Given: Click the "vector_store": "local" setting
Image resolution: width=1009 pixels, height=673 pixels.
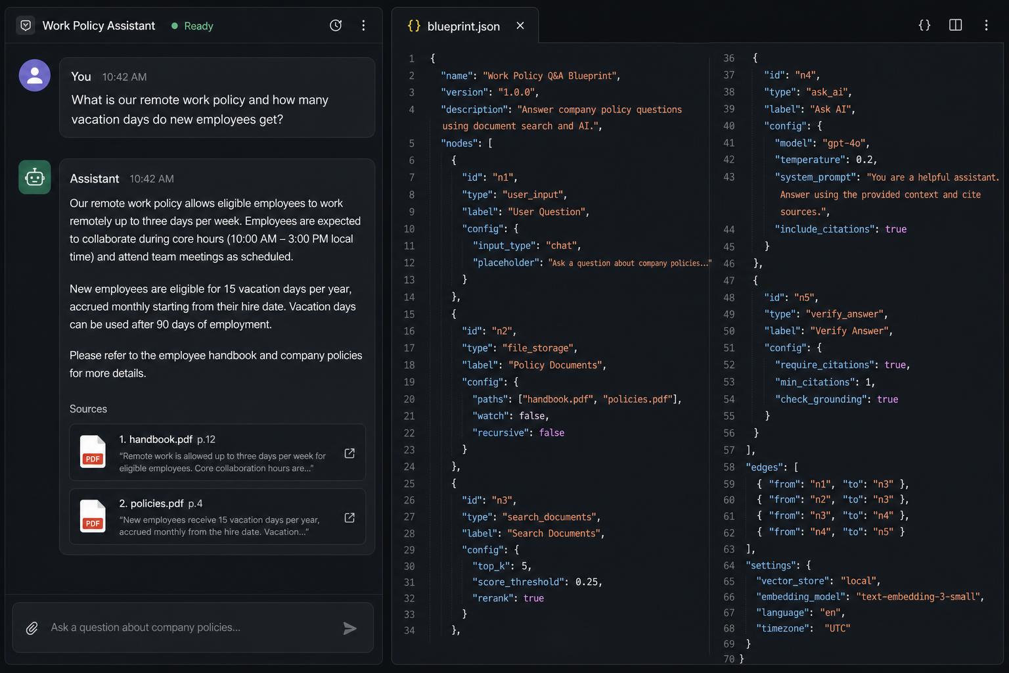Looking at the screenshot, I should pyautogui.click(x=818, y=581).
